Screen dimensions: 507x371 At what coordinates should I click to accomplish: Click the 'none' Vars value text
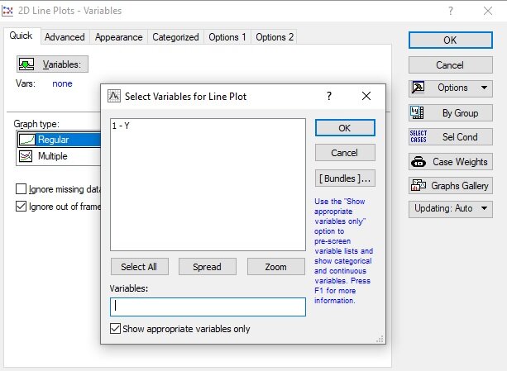[62, 83]
